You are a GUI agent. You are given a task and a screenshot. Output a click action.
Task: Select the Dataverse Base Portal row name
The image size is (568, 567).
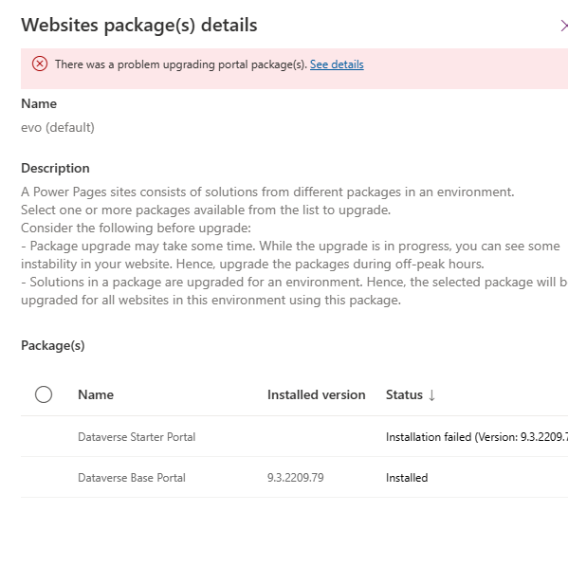132,478
